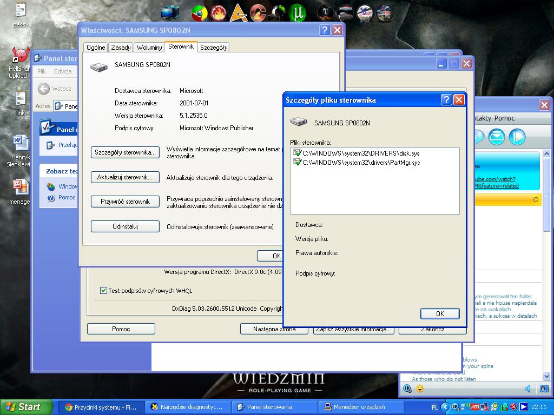
Task: Click the wireless network tray icon
Action: tap(465, 407)
